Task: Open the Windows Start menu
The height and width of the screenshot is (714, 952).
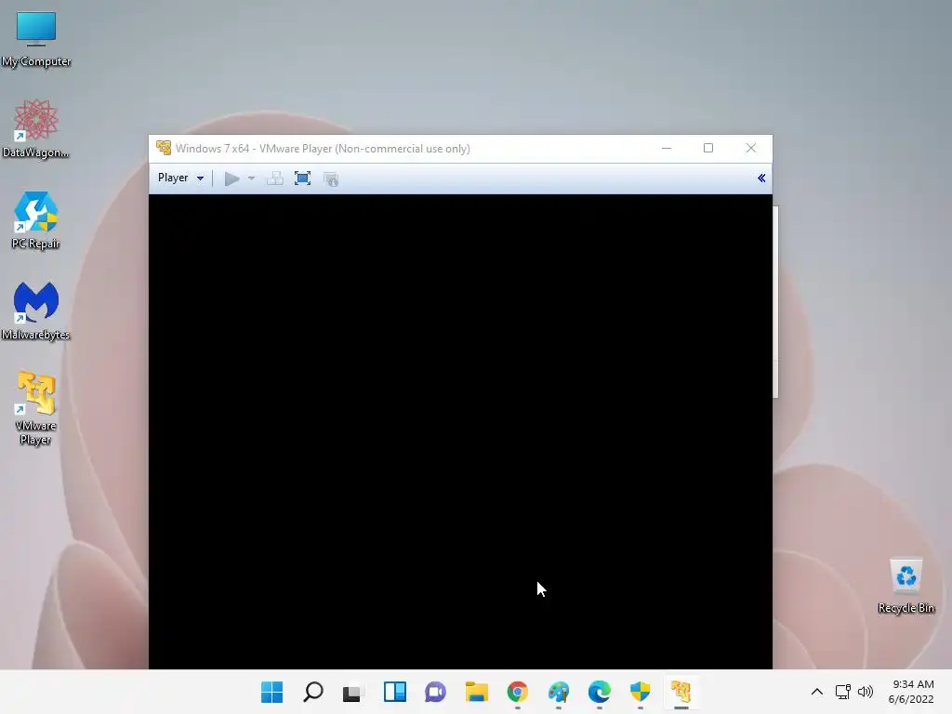Action: [x=272, y=692]
